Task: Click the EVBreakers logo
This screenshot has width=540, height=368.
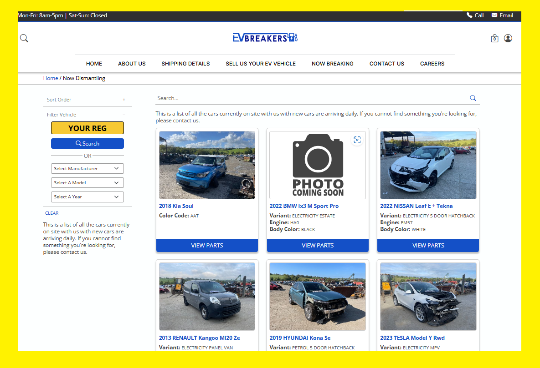Action: point(265,37)
